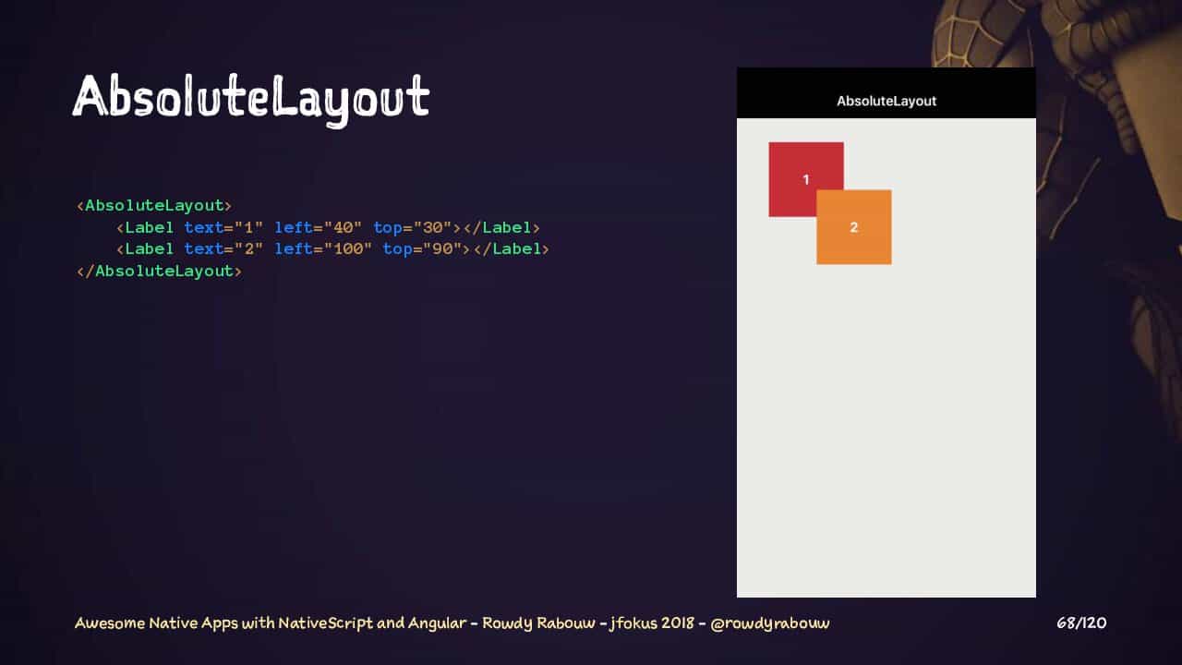Click the top="30" attribute in the code
The image size is (1182, 665).
point(412,227)
